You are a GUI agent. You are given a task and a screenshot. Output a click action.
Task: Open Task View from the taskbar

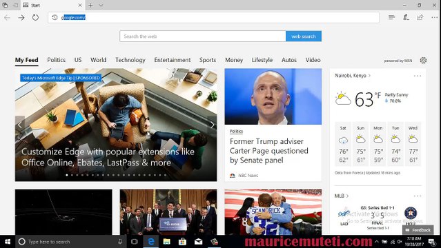[x=135, y=242]
